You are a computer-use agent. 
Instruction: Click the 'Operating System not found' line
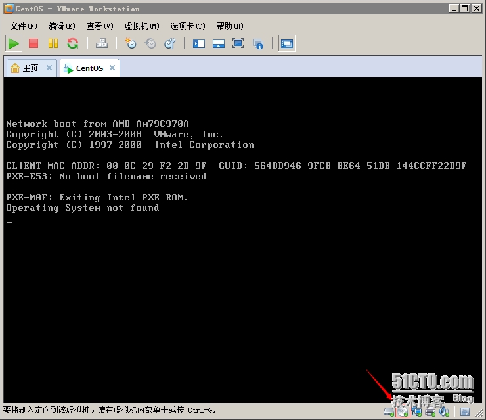83,208
